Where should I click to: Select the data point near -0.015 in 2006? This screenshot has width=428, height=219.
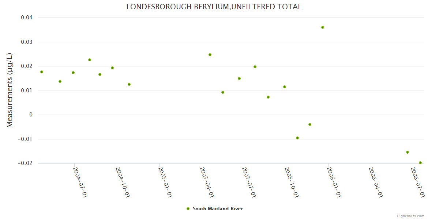pyautogui.click(x=408, y=152)
